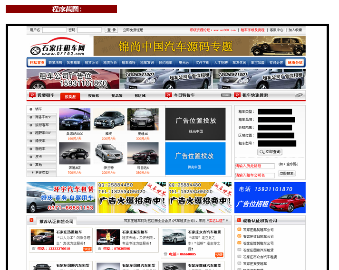This screenshot has height=270, width=339.
Task: Click the red arrow icon beside 我要租车
Action: 32,95
